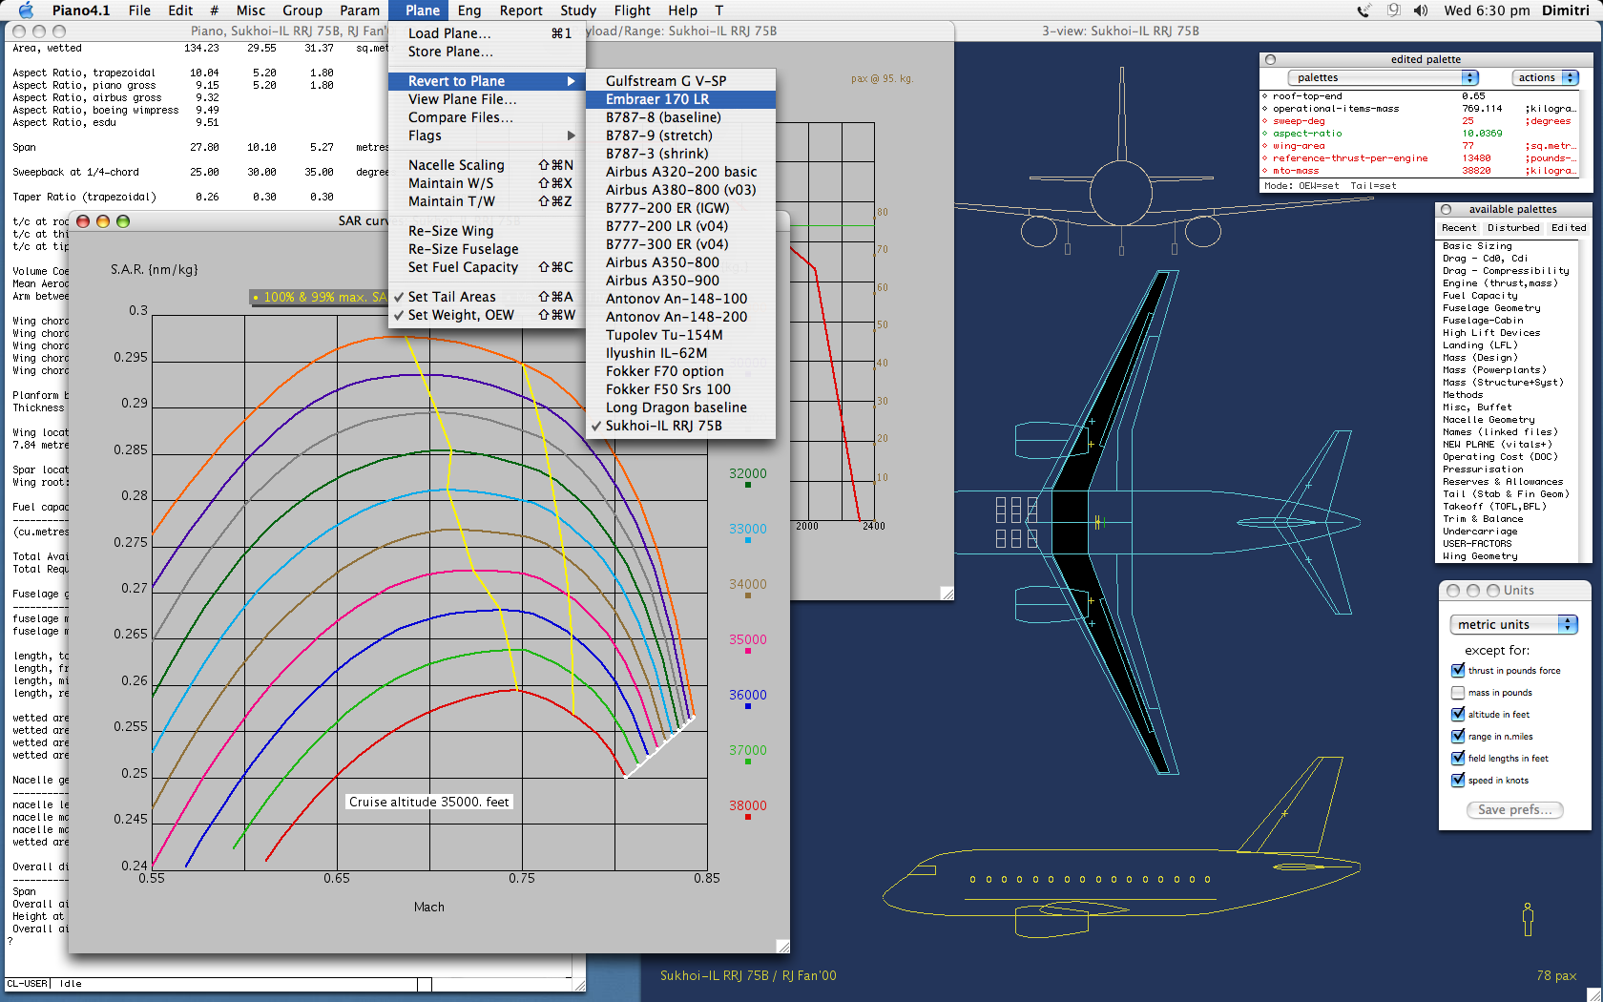Click the Eng menu
The height and width of the screenshot is (1002, 1603).
(x=468, y=10)
